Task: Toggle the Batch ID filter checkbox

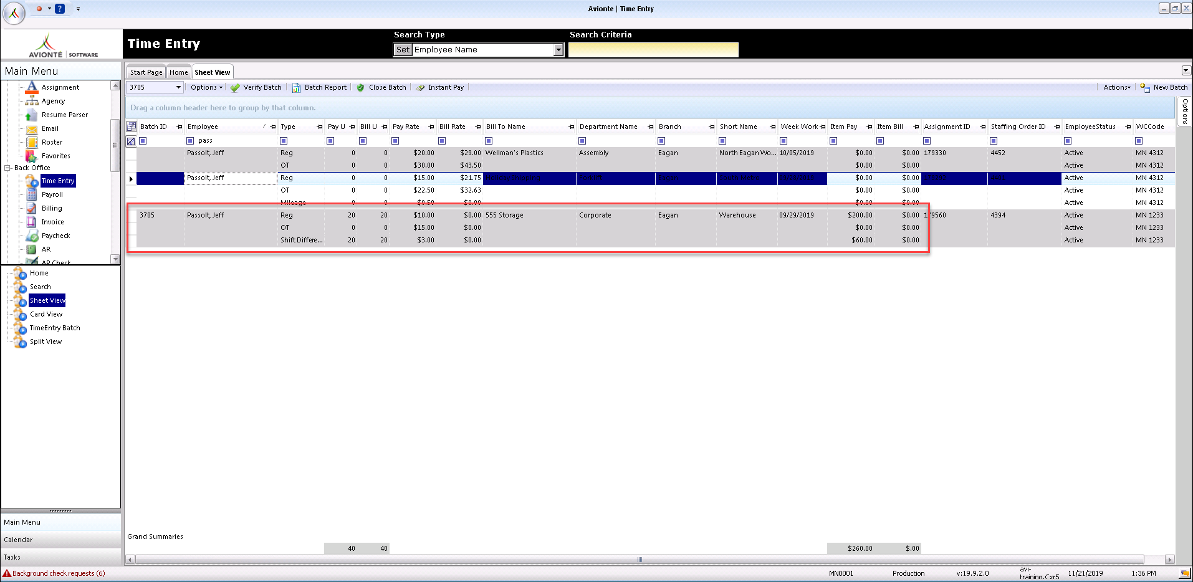Action: [143, 141]
